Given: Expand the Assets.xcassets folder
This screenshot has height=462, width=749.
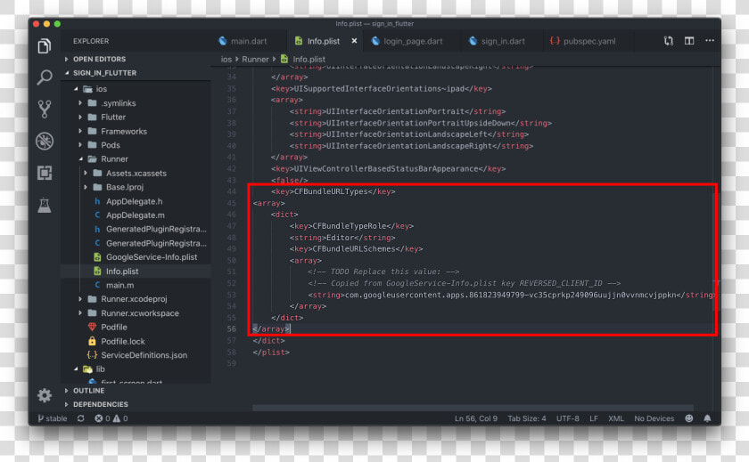Looking at the screenshot, I should click(136, 173).
